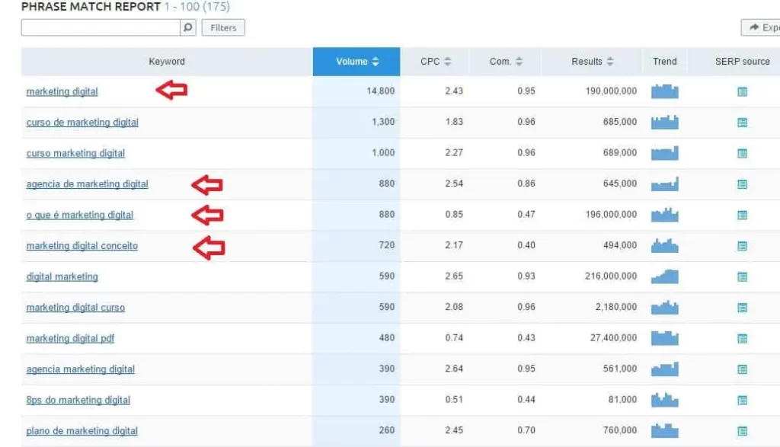780x447 pixels.
Task: Open the curso de marketing digital link
Action: coord(82,123)
